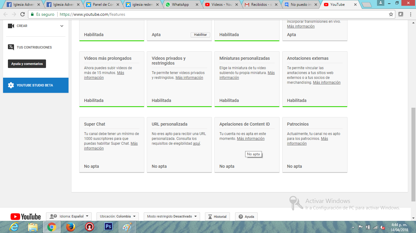
Task: Reload the page with the refresh icon
Action: point(23,14)
